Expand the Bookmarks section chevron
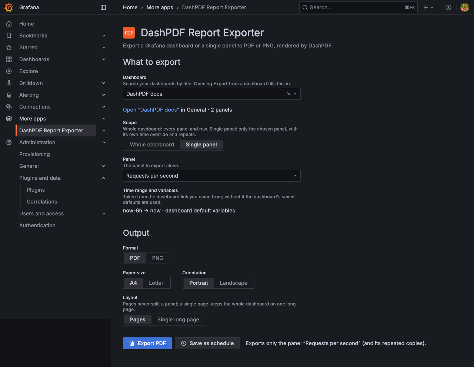 (104, 36)
